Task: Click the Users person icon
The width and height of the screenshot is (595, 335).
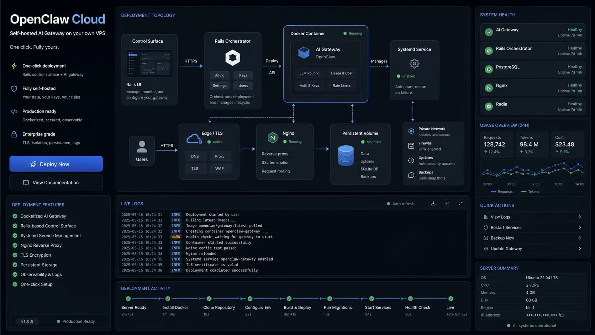Action: click(x=142, y=146)
